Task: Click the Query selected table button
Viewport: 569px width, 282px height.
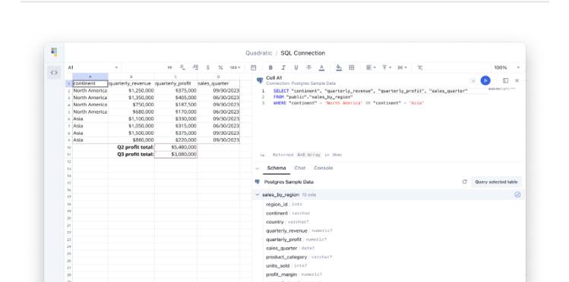Action: pos(496,182)
